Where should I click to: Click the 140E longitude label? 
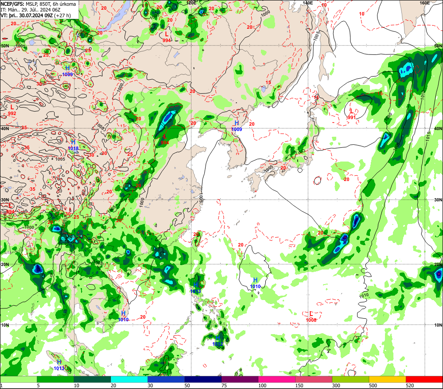[x=308, y=3]
